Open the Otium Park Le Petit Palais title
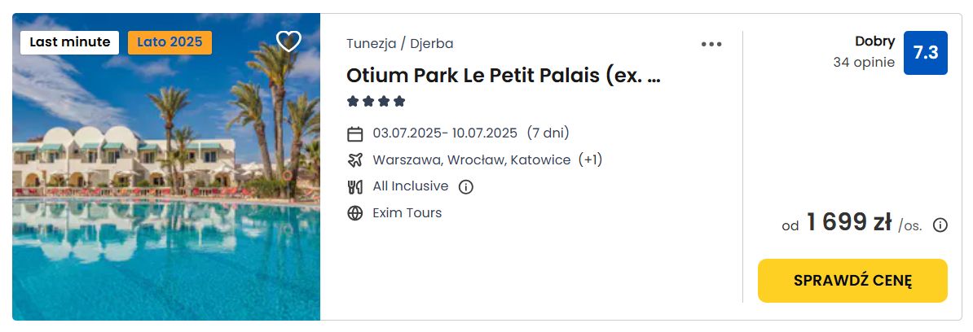The image size is (973, 332). point(504,75)
